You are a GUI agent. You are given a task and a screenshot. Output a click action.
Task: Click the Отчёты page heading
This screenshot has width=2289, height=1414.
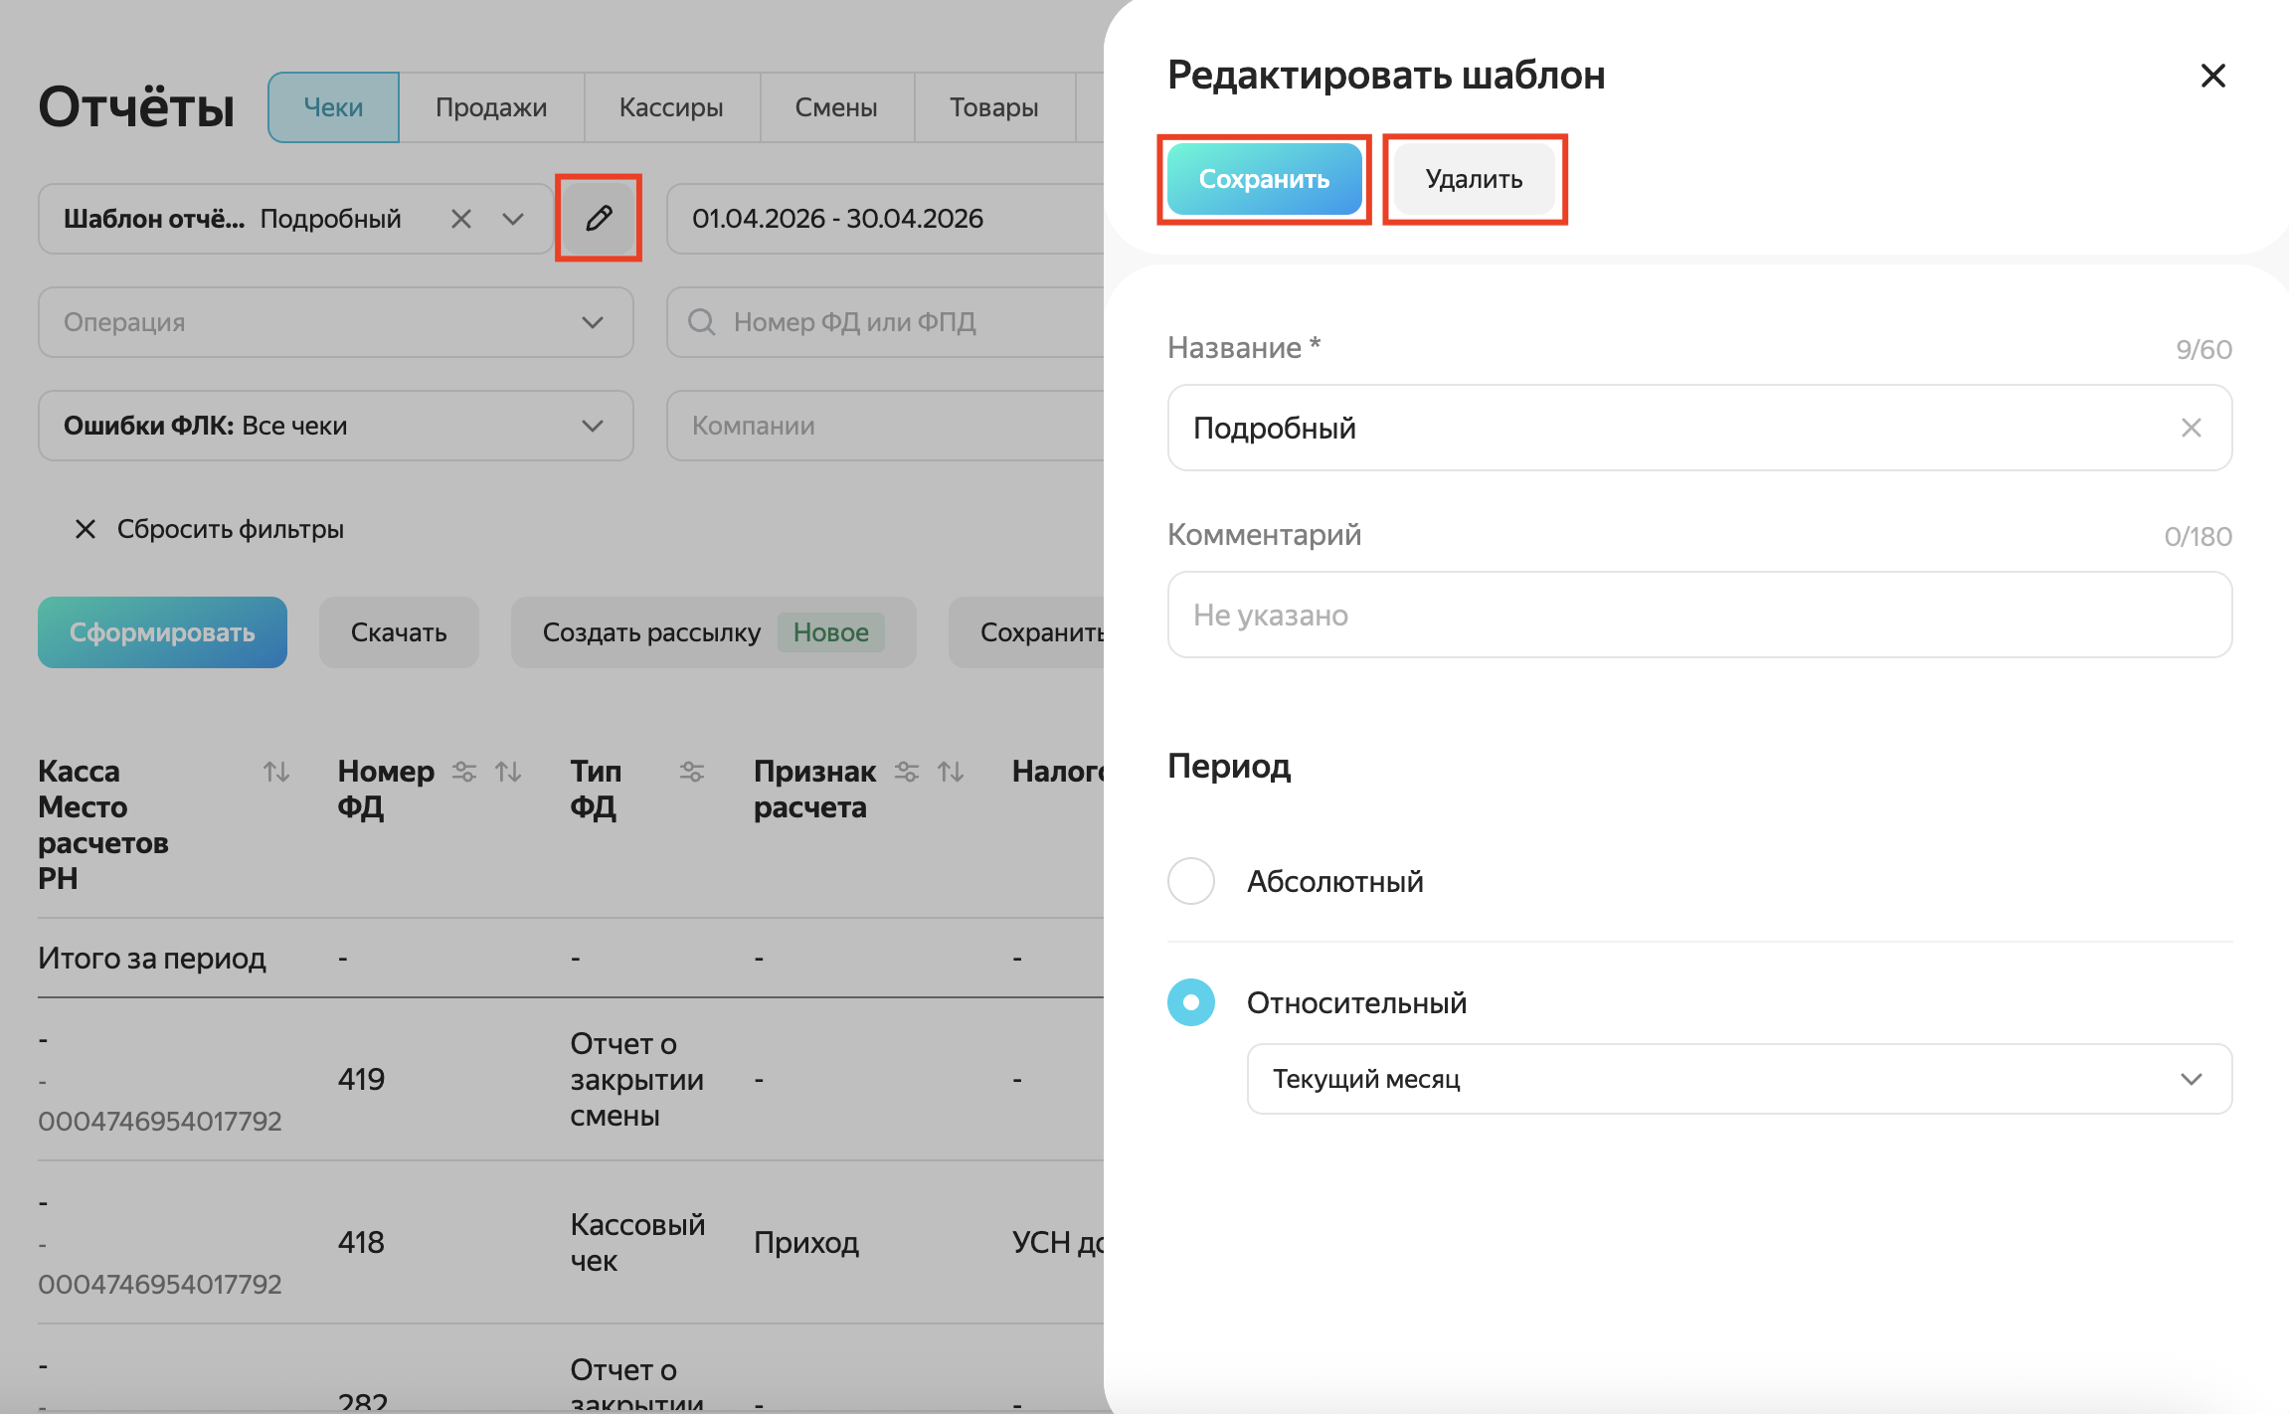(136, 106)
